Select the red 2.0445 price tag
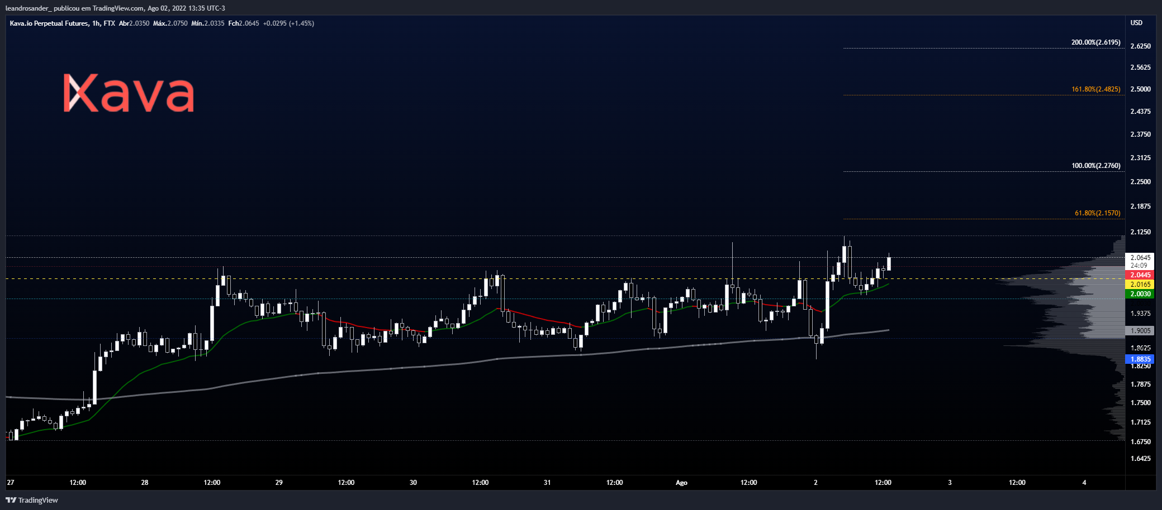1162x510 pixels. [1140, 275]
